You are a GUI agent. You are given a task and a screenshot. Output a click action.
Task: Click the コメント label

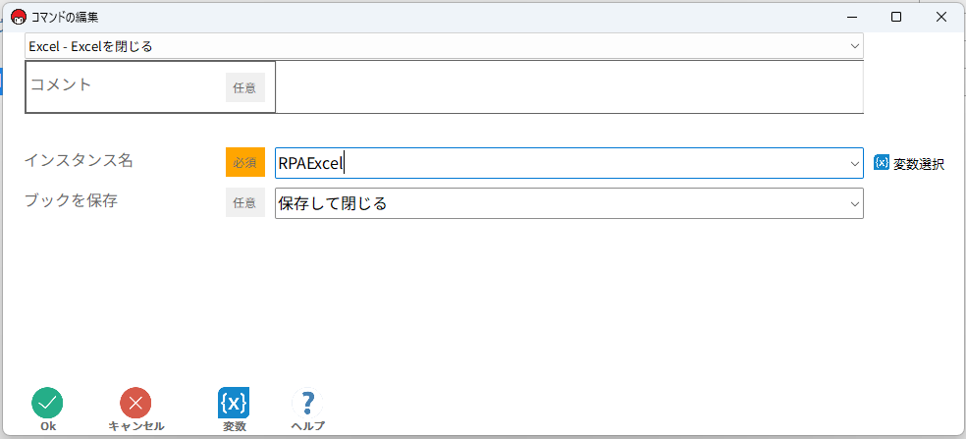pos(61,84)
